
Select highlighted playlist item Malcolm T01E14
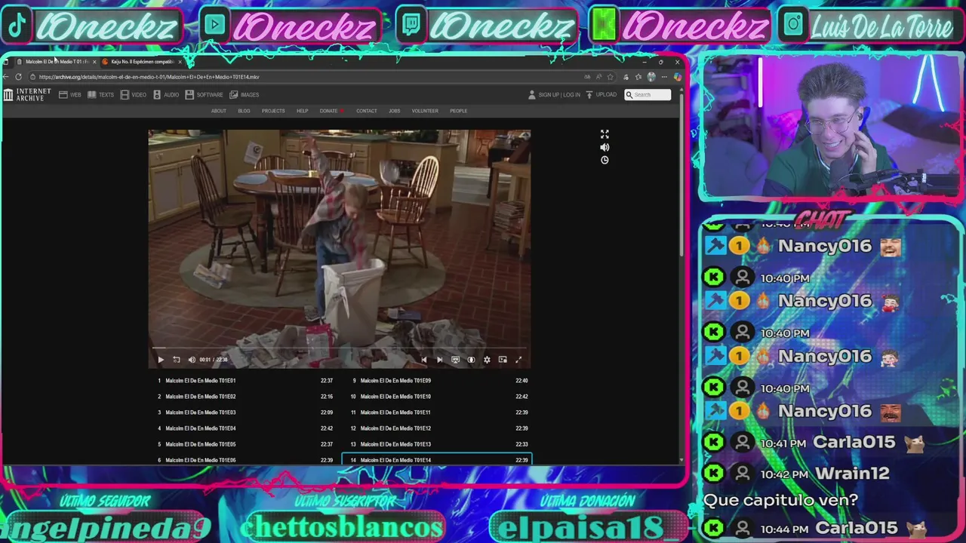coord(438,460)
